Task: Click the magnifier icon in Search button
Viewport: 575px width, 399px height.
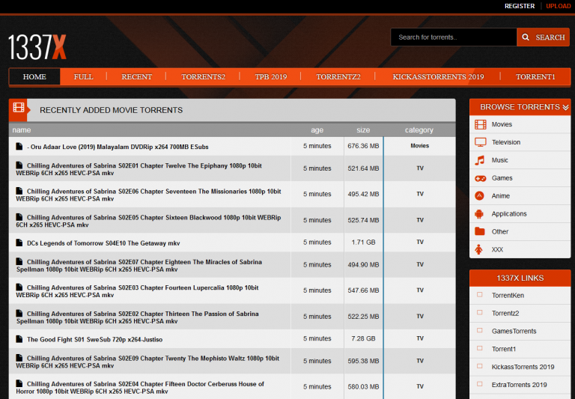Action: coord(526,37)
